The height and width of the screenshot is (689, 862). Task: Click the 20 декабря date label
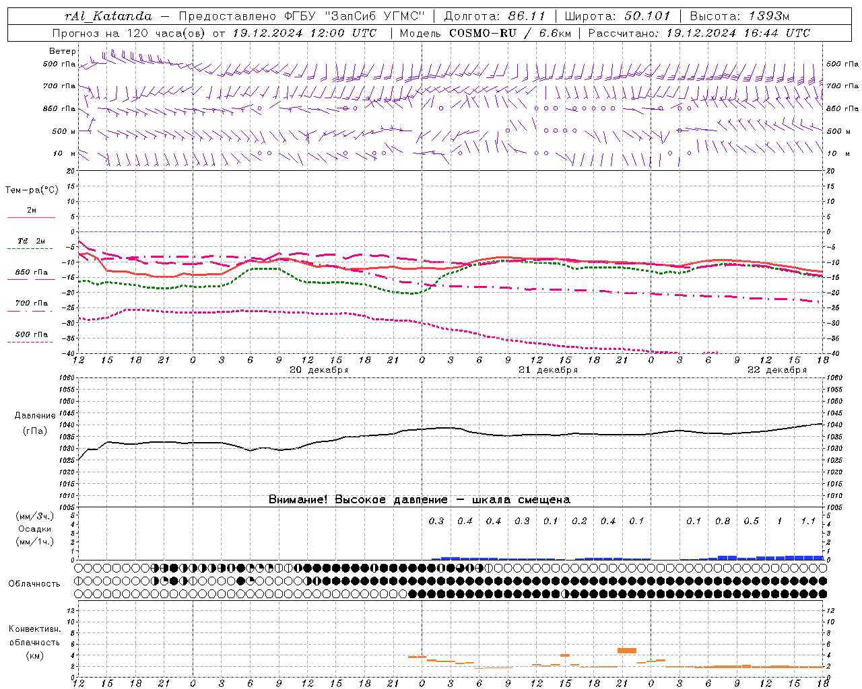pos(319,370)
